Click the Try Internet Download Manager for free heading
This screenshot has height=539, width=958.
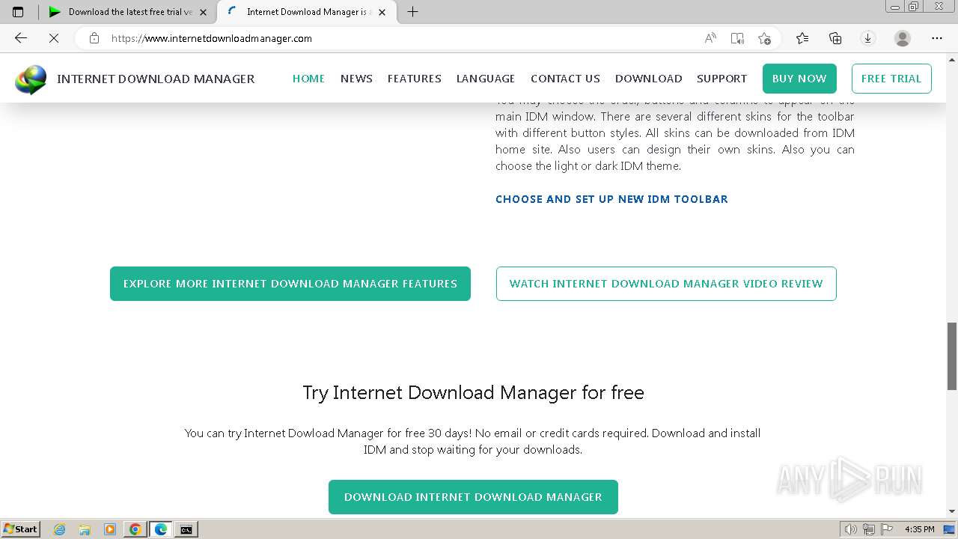tap(473, 392)
